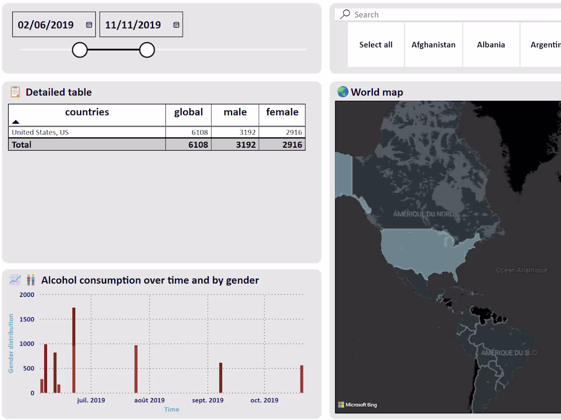561x420 pixels.
Task: Click the search magnifier icon in the slicer
Action: pyautogui.click(x=344, y=14)
